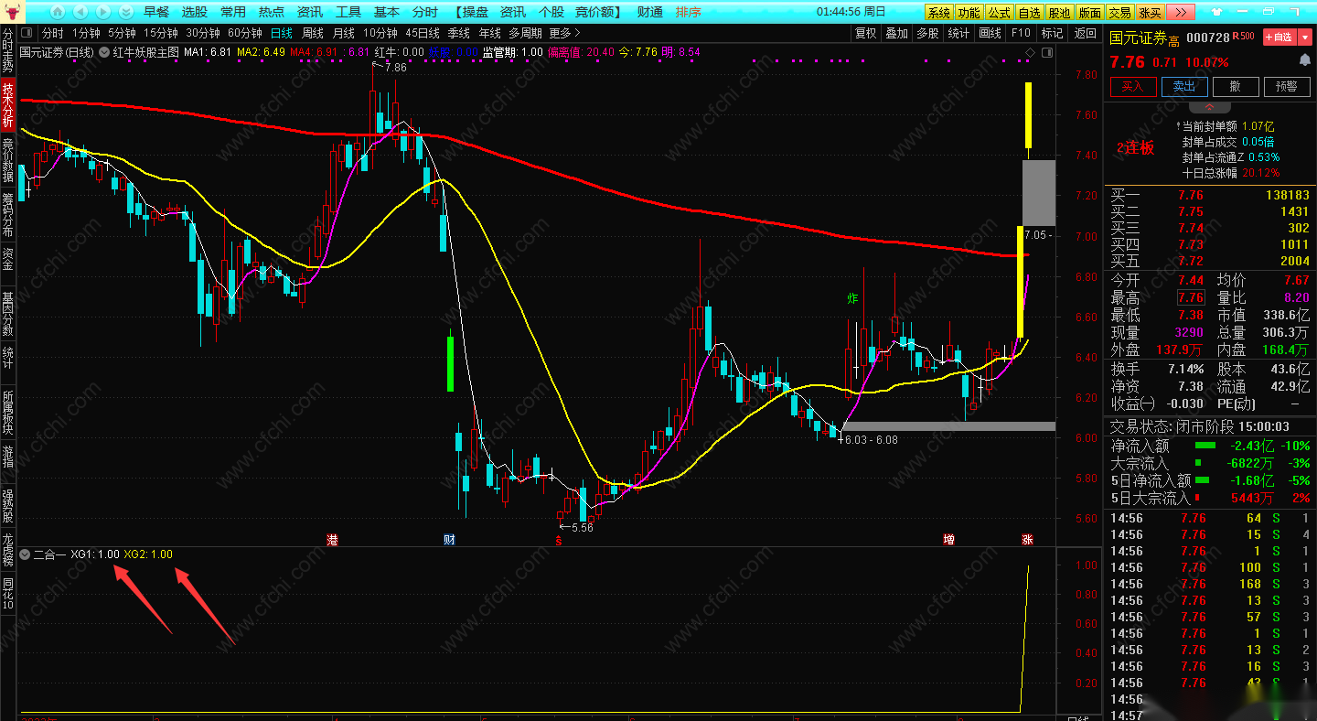Viewport: 1317px width, 721px height.
Task: Open the 工具 menu
Action: click(x=348, y=12)
